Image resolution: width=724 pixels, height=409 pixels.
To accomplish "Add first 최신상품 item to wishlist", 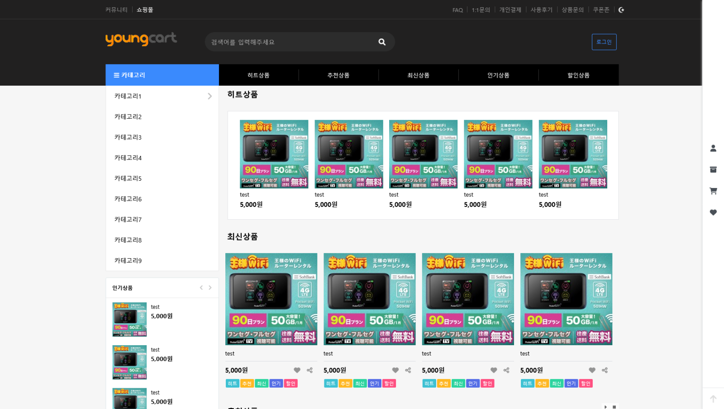I will pyautogui.click(x=297, y=370).
